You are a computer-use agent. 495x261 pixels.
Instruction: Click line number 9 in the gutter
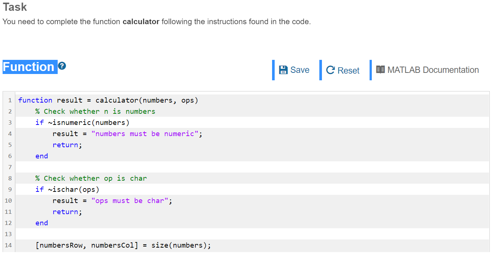click(10, 190)
